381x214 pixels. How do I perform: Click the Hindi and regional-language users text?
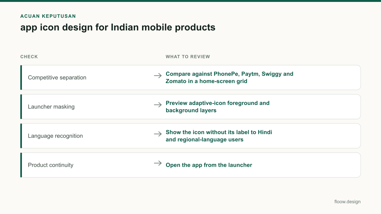[x=219, y=136]
